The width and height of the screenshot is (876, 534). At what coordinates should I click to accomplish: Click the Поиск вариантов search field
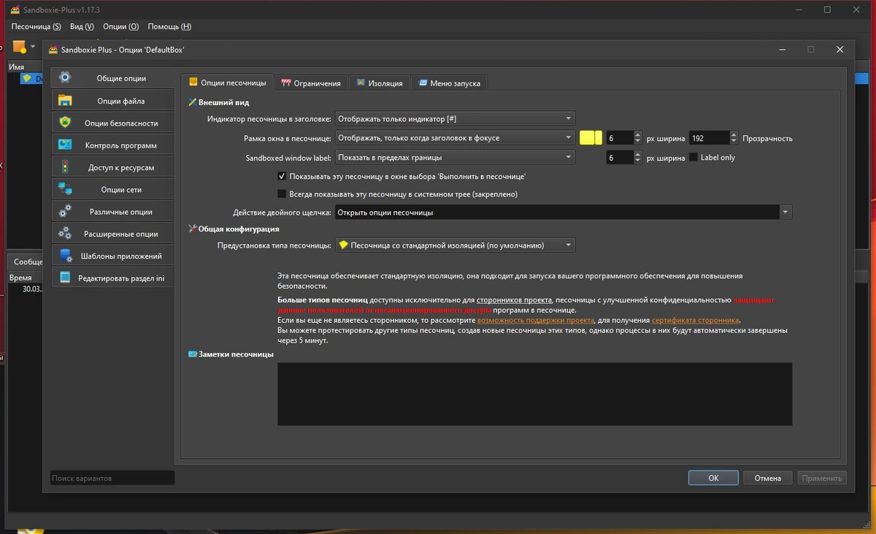[112, 478]
